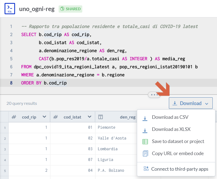Click the third-party apps grid icon
Screen dimensions: 217x179
tap(146, 169)
